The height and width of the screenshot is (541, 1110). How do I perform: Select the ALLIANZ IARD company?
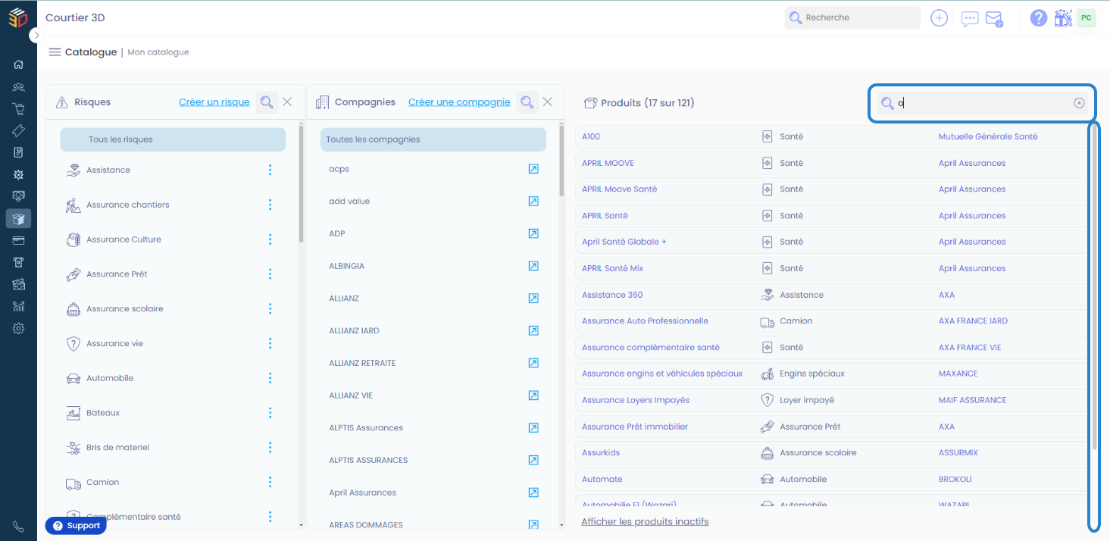pyautogui.click(x=354, y=331)
